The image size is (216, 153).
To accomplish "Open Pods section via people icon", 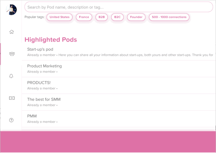I will pos(12,54).
